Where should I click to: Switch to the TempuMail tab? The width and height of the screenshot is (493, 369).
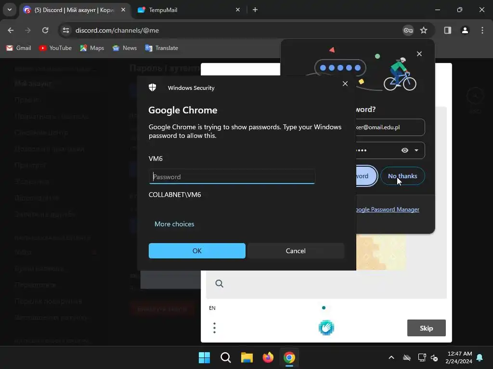pyautogui.click(x=189, y=10)
